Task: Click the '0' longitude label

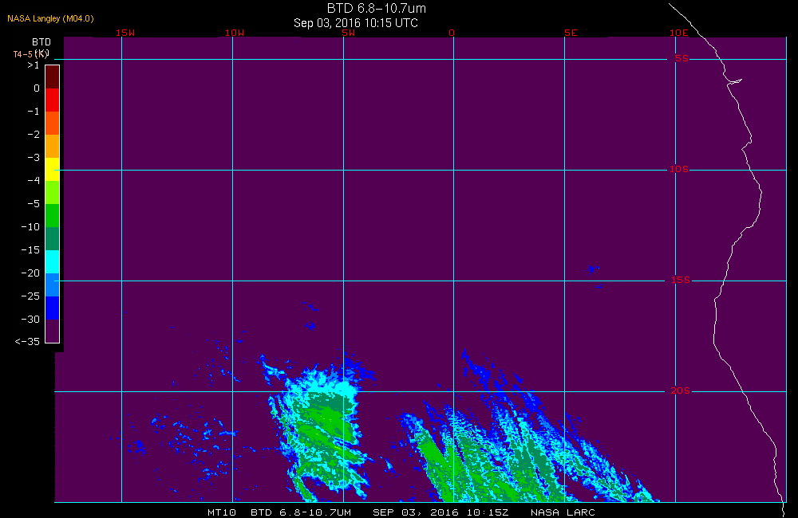Action: (x=452, y=33)
